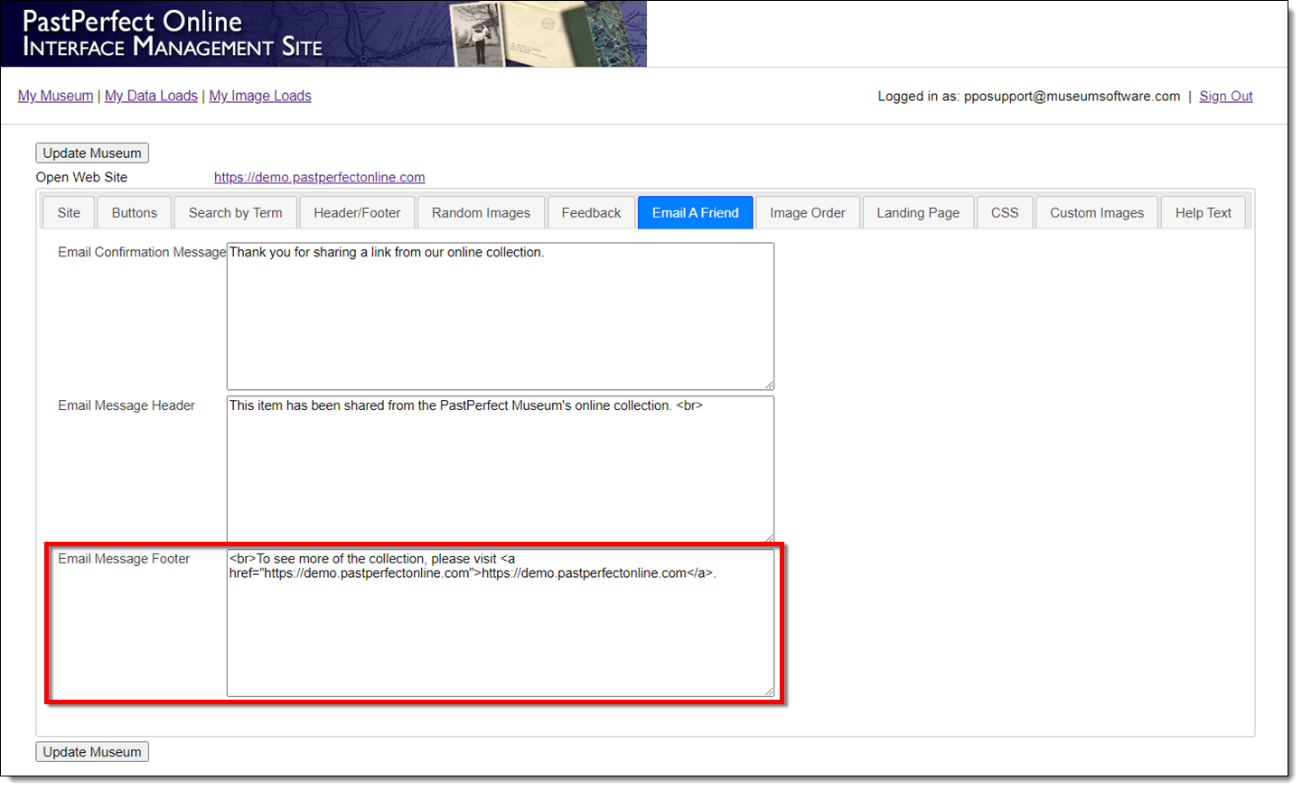This screenshot has height=790, width=1302.
Task: Select the Search by Term tab
Action: [235, 213]
